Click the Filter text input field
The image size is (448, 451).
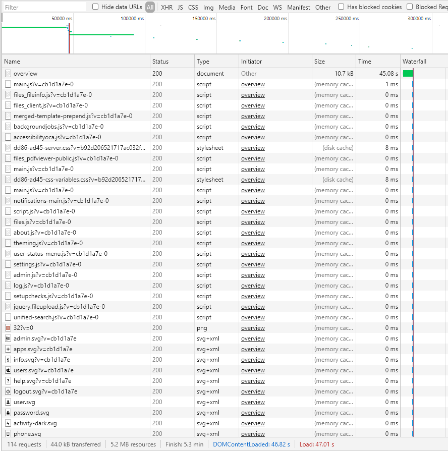[x=44, y=7]
